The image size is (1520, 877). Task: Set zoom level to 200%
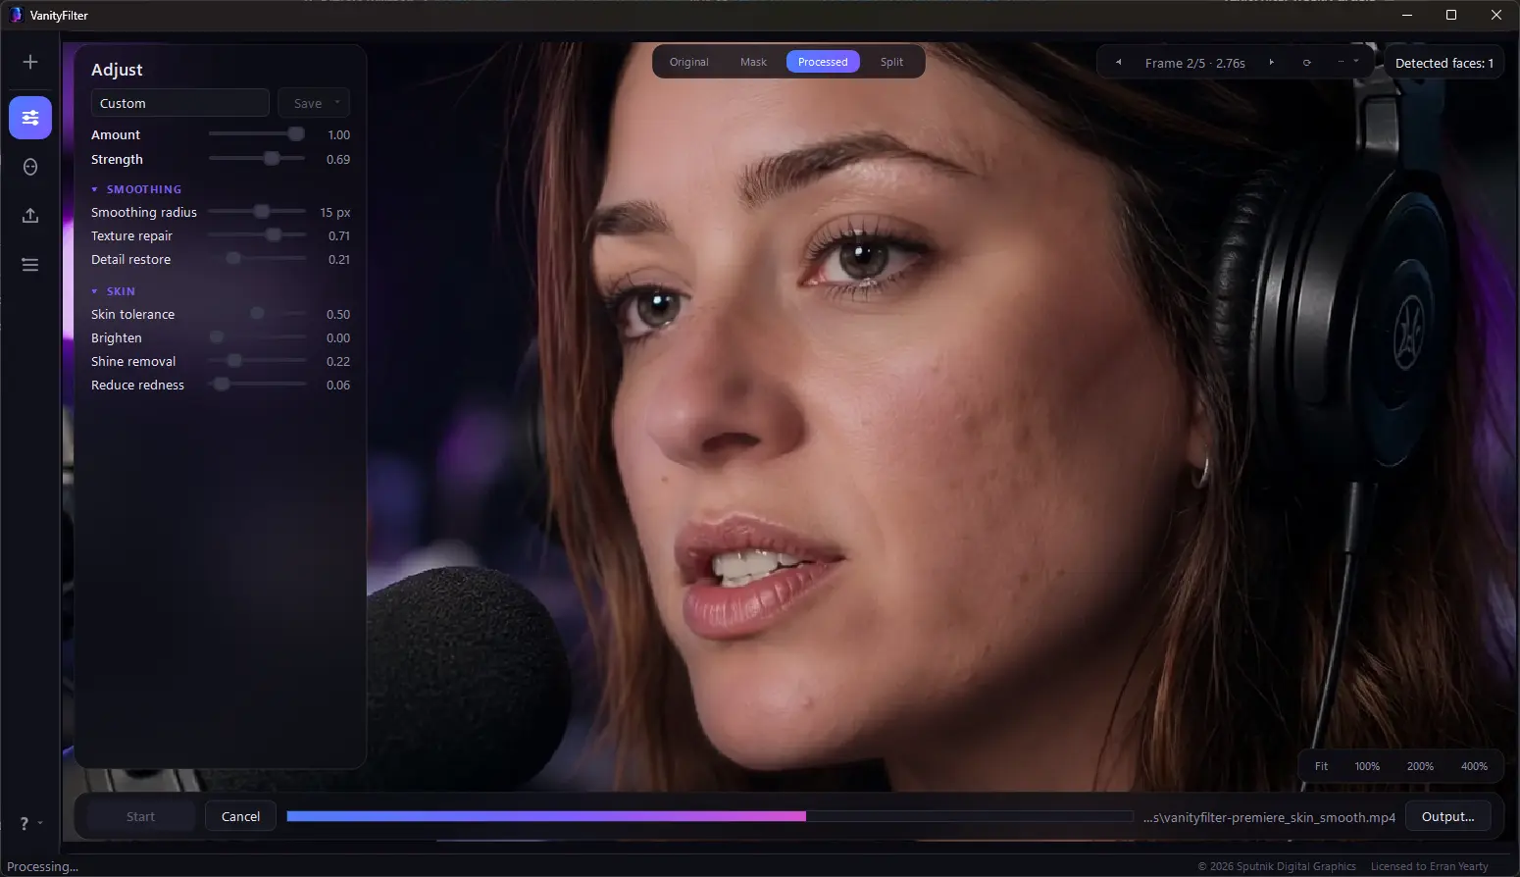coord(1420,766)
